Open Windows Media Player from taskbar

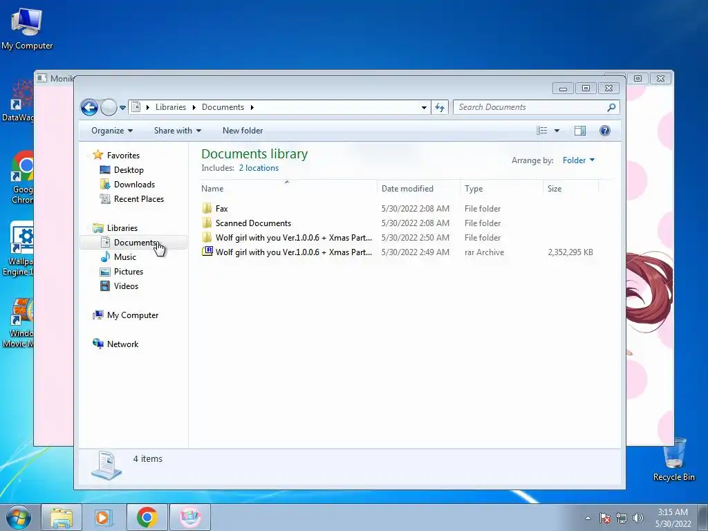pos(104,517)
